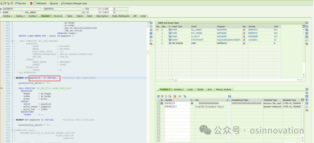
Task: Click the maximize-vertically icon of the stack pane
Action: pyautogui.click(x=307, y=33)
